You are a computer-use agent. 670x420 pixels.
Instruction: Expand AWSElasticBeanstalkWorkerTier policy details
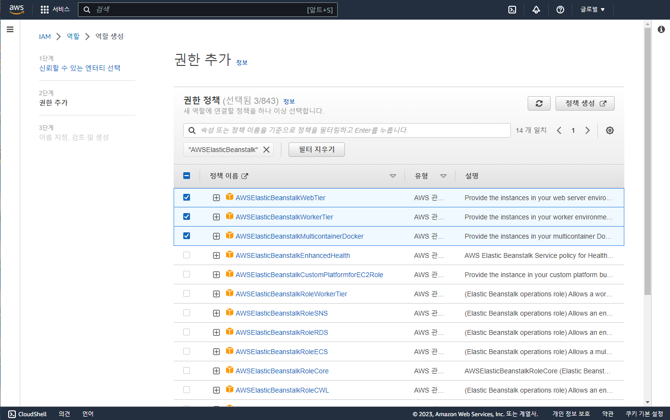click(x=216, y=217)
